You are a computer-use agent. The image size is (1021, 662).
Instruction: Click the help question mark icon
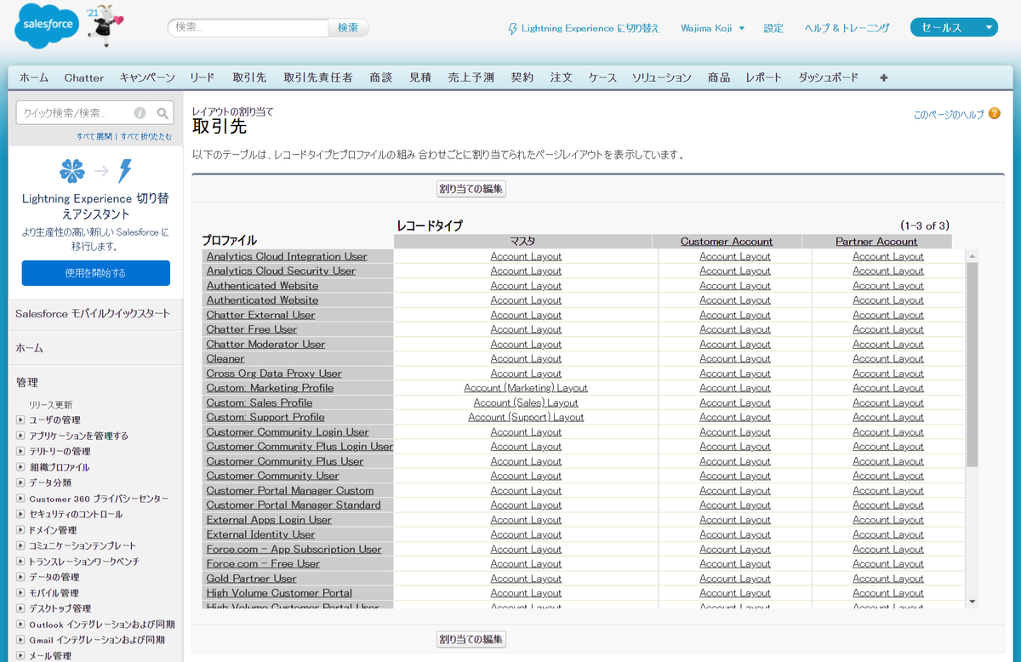(995, 114)
